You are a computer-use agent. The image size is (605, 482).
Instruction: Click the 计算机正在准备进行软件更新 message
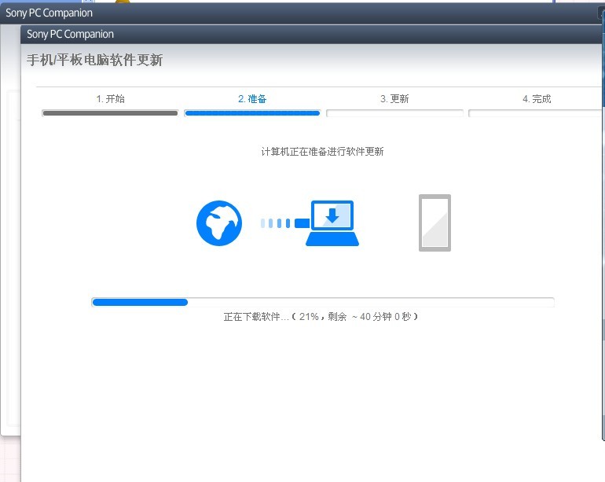point(323,152)
